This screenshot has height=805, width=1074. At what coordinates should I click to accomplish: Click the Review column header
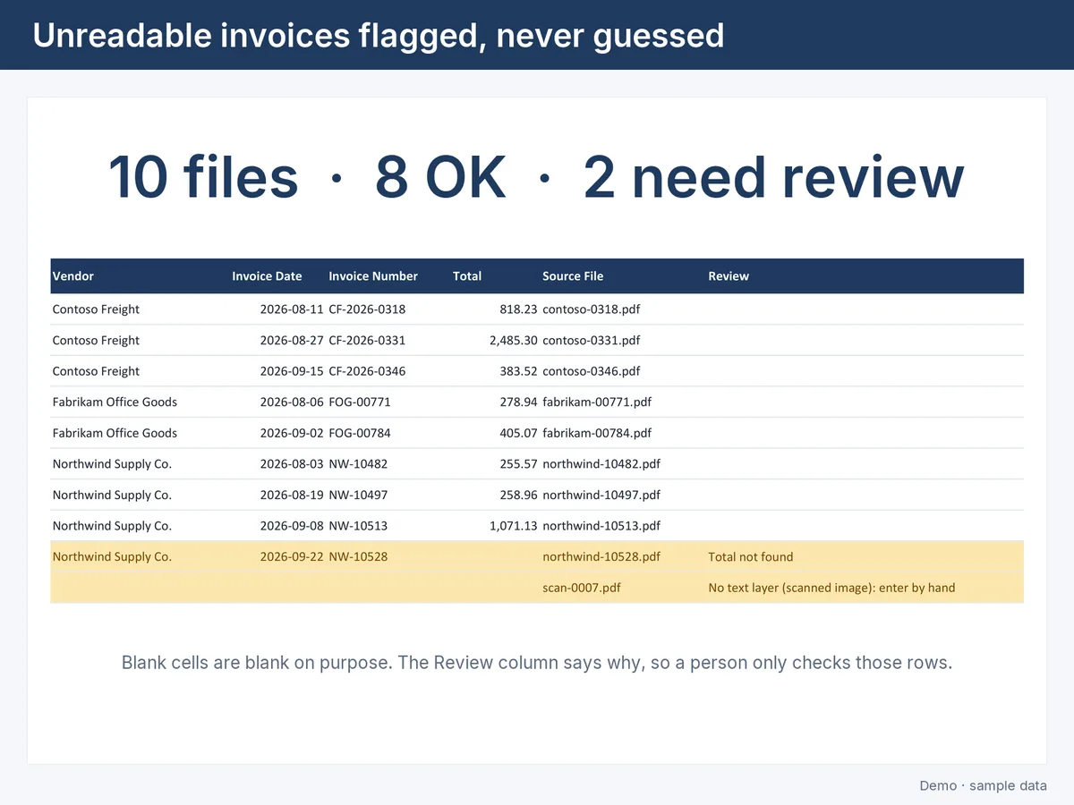click(729, 276)
